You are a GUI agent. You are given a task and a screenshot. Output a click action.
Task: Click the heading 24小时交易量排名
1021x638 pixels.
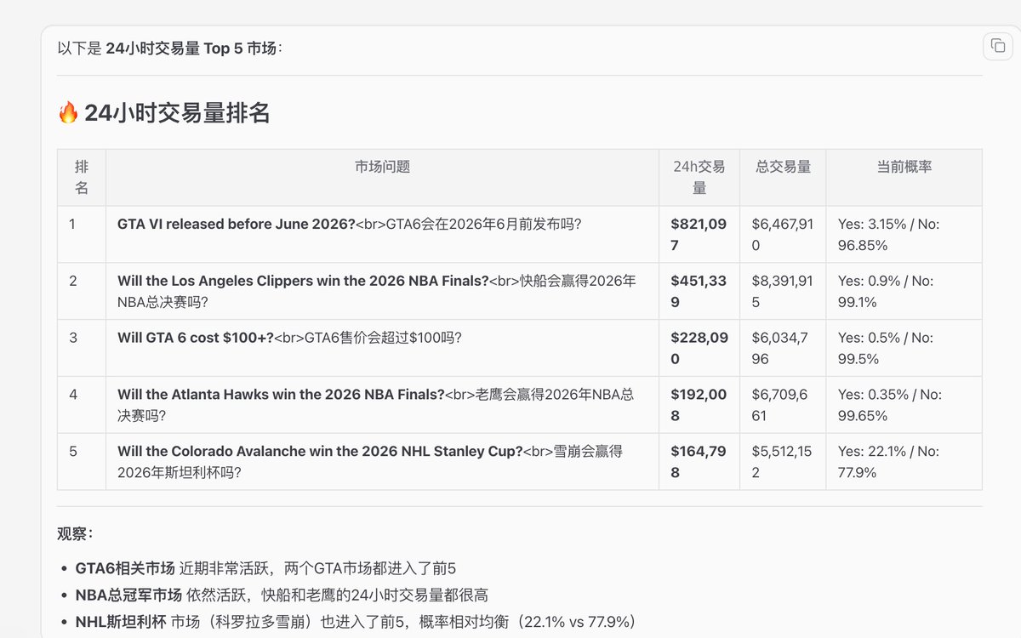coord(177,112)
